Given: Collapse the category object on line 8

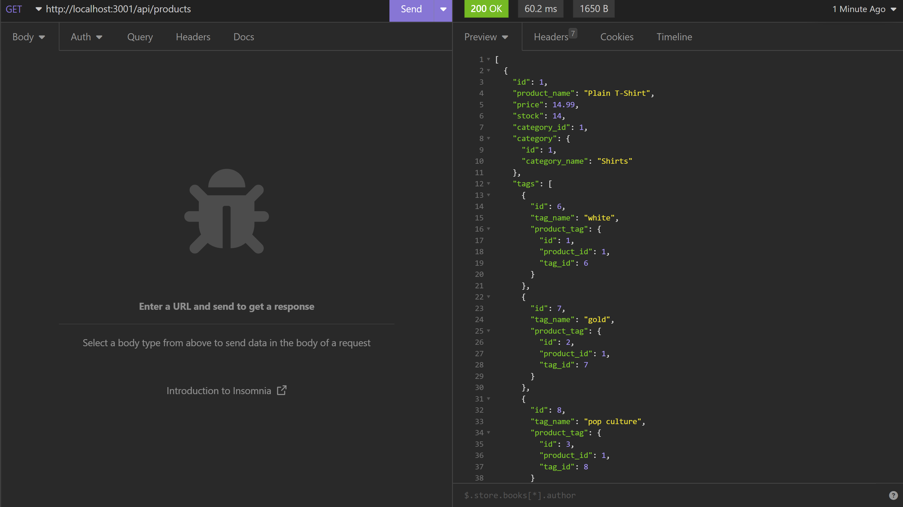Looking at the screenshot, I should [488, 138].
